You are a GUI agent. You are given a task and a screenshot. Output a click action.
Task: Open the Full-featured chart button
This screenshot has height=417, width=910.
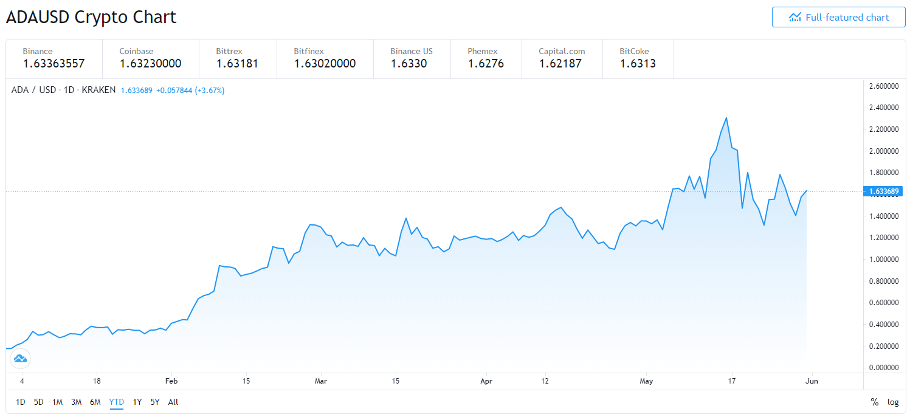838,17
